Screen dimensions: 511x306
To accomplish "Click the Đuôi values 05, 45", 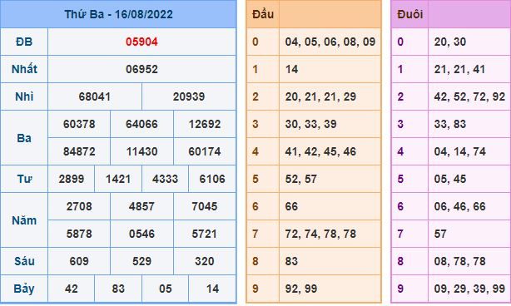I will [449, 179].
